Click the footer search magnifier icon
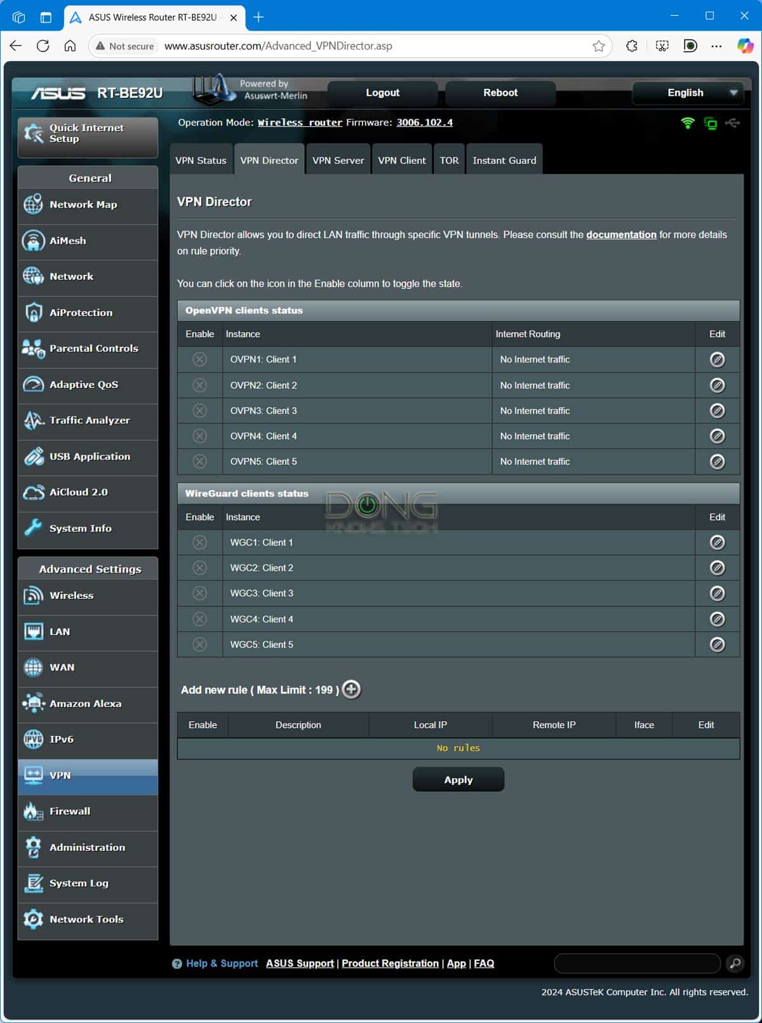The height and width of the screenshot is (1023, 762). pos(735,963)
